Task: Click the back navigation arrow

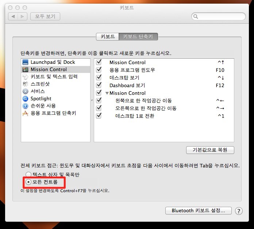Action: pos(13,16)
